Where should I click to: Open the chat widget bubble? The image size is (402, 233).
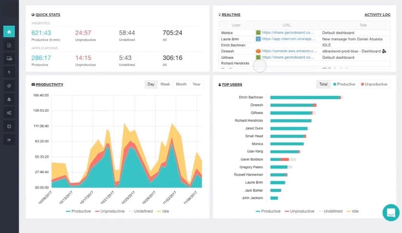(x=390, y=212)
